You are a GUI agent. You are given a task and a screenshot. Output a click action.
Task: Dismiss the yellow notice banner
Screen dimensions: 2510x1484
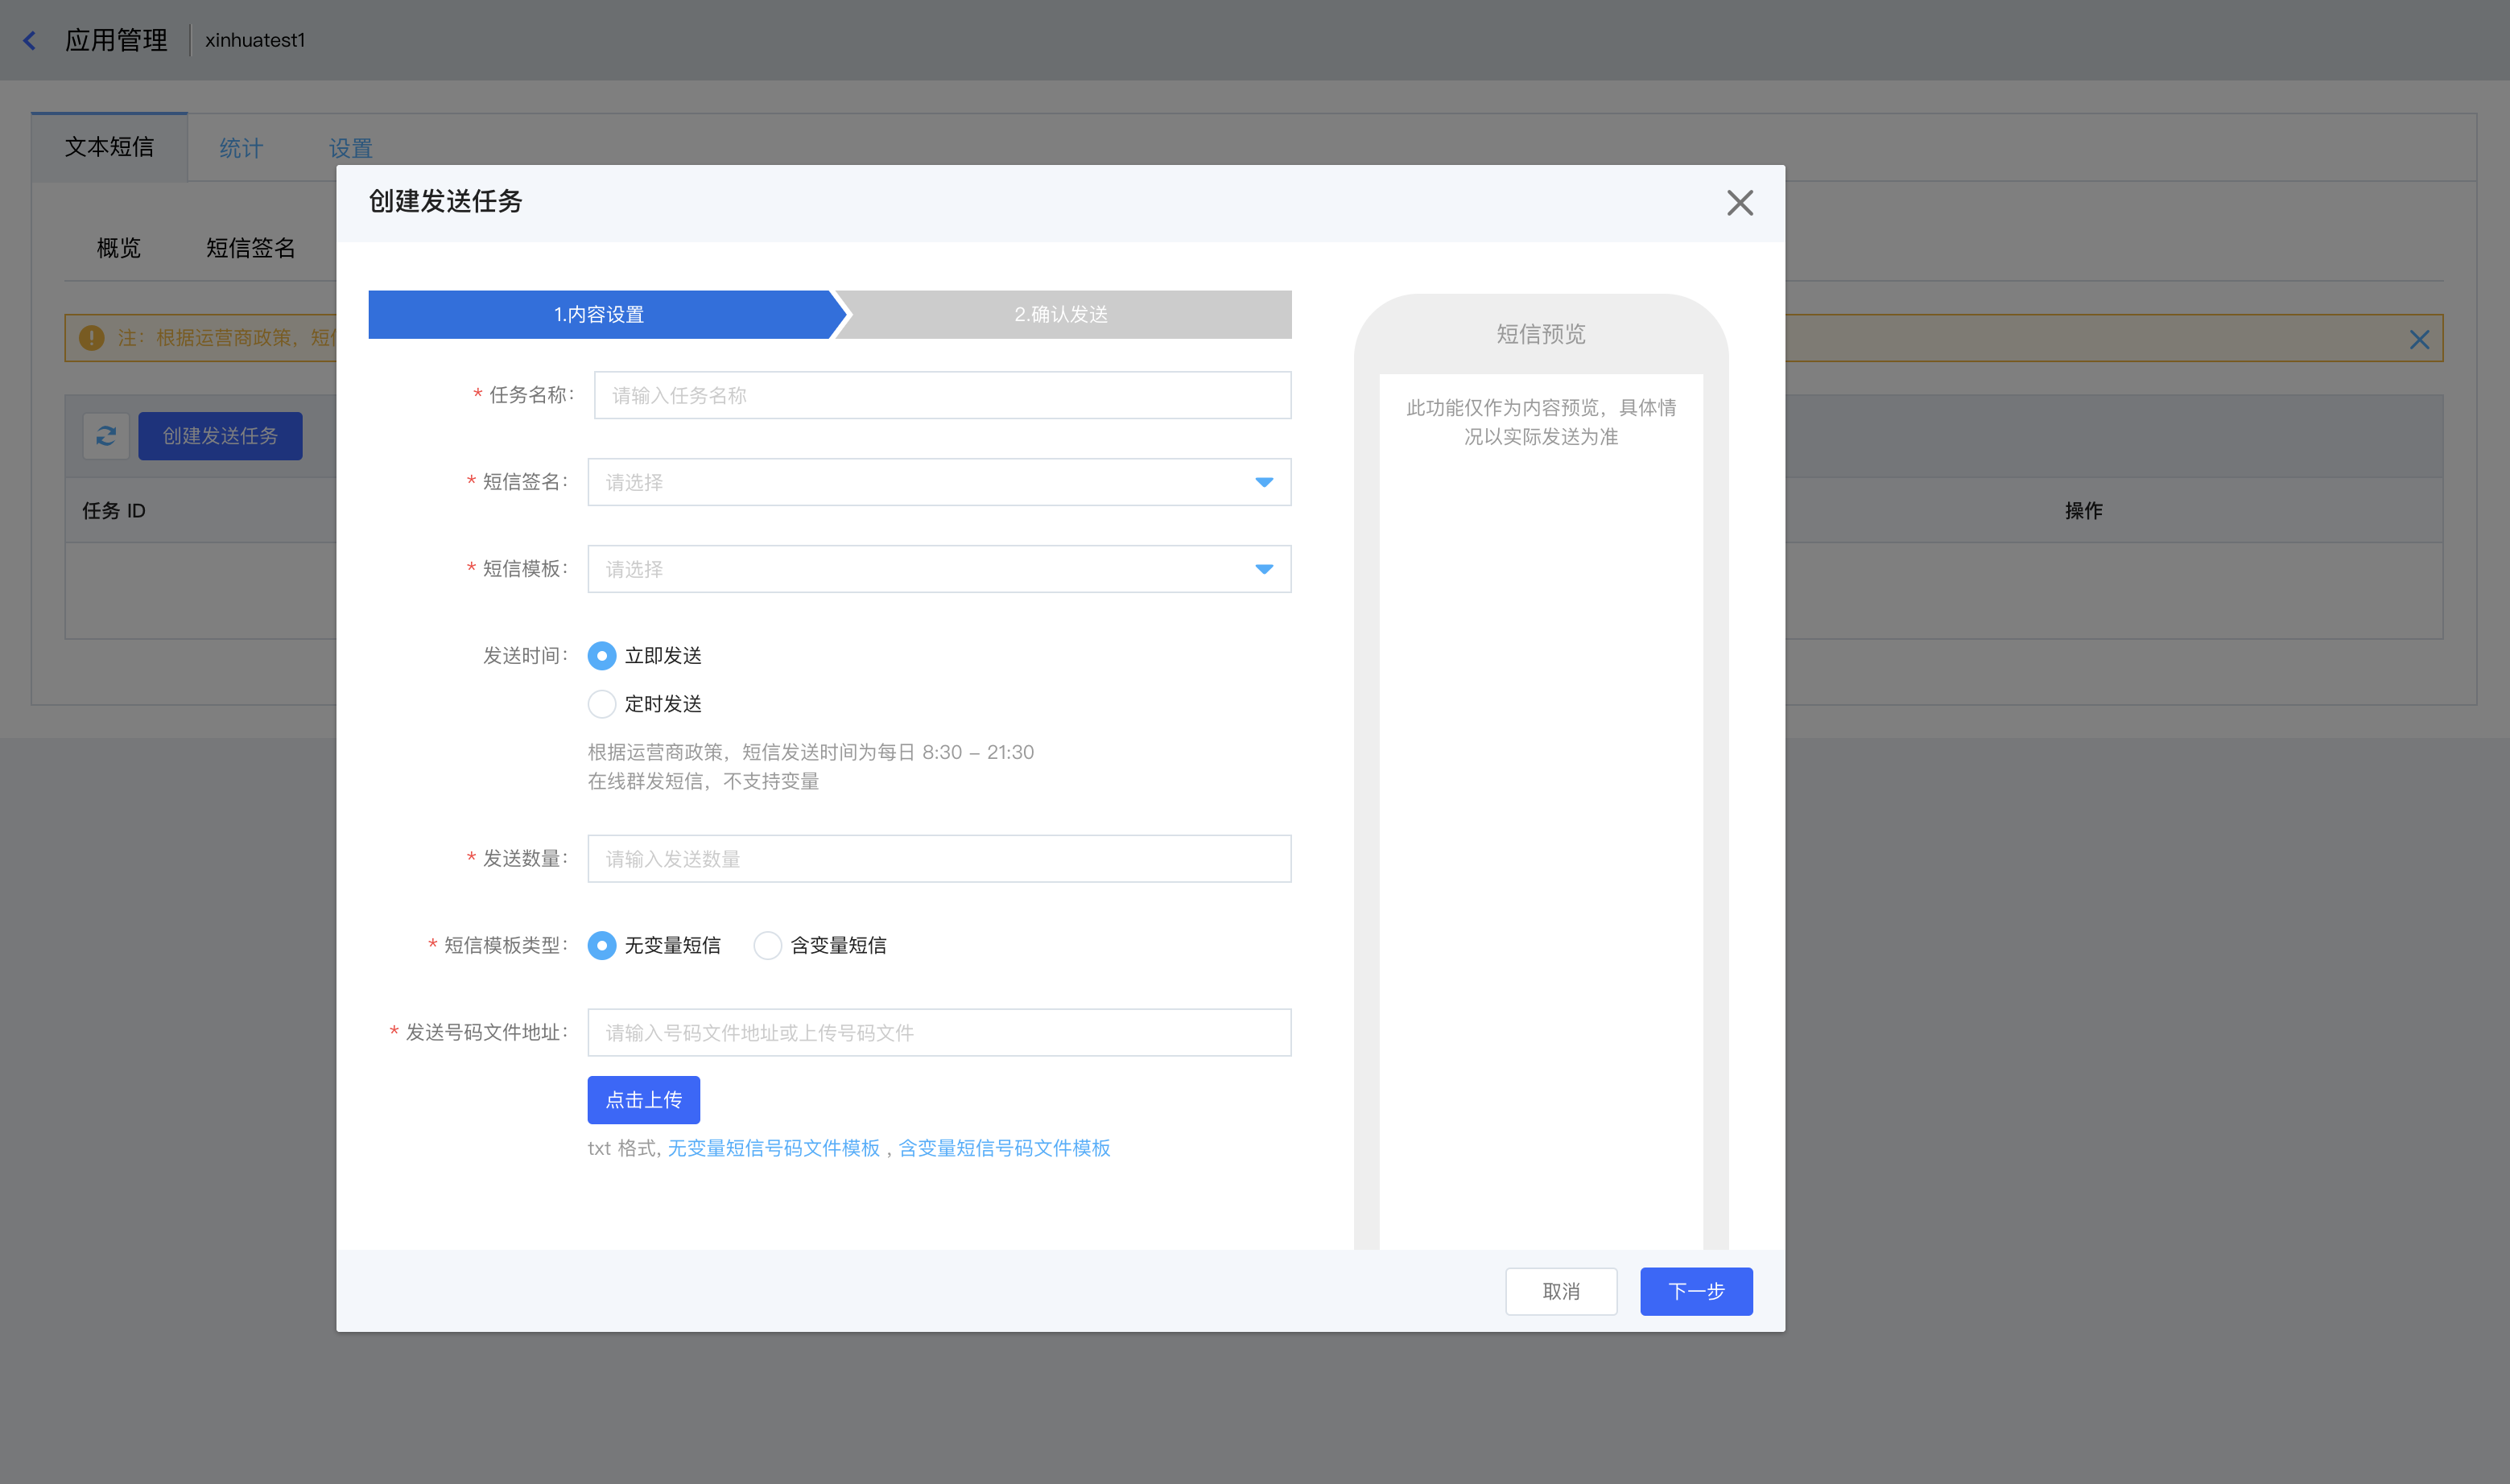click(x=2418, y=340)
